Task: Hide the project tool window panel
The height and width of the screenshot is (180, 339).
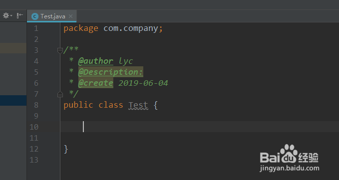Action: pyautogui.click(x=19, y=15)
